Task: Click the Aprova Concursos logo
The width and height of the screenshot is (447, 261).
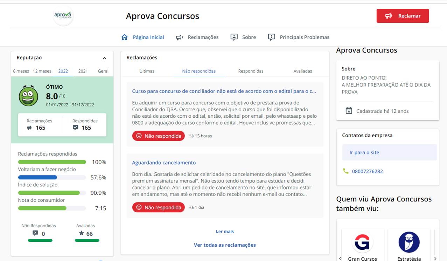Action: 63,16
